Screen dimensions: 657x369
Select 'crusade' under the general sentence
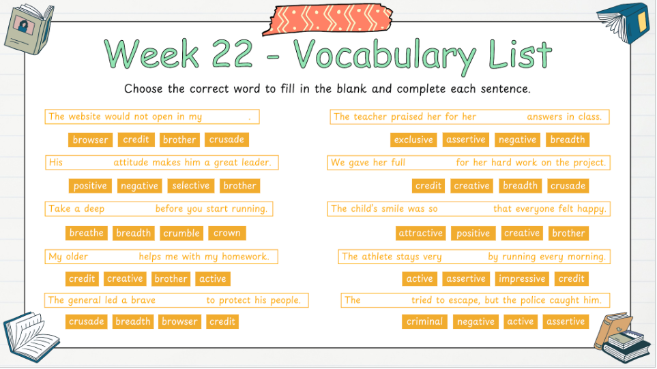click(87, 322)
